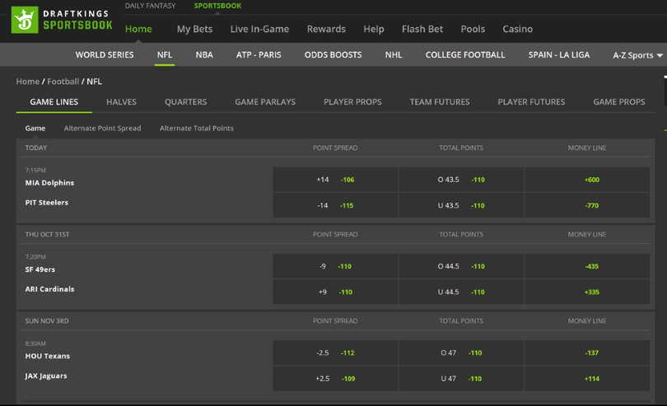Select Spain - La Liga

[x=559, y=55]
